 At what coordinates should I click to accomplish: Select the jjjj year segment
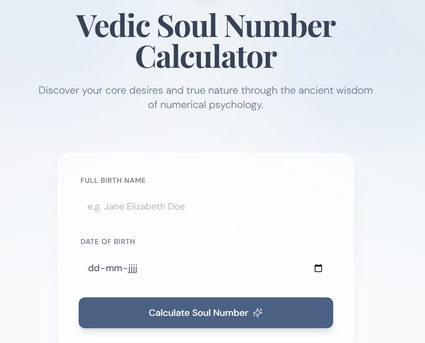[x=131, y=268]
